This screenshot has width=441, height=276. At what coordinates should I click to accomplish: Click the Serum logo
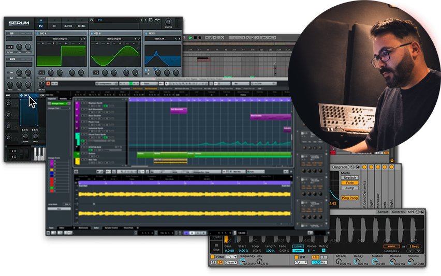pyautogui.click(x=19, y=23)
